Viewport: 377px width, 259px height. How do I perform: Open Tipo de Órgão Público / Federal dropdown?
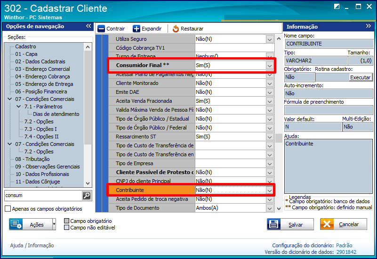[x=270, y=128]
